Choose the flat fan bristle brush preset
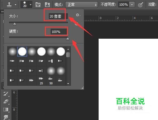The image size is (158, 120). tap(41, 71)
